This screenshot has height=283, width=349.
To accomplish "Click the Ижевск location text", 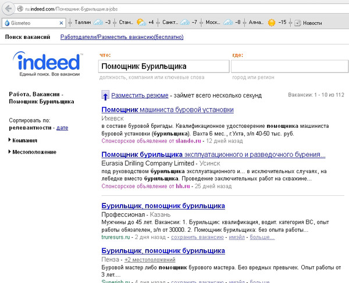I will [x=112, y=119].
